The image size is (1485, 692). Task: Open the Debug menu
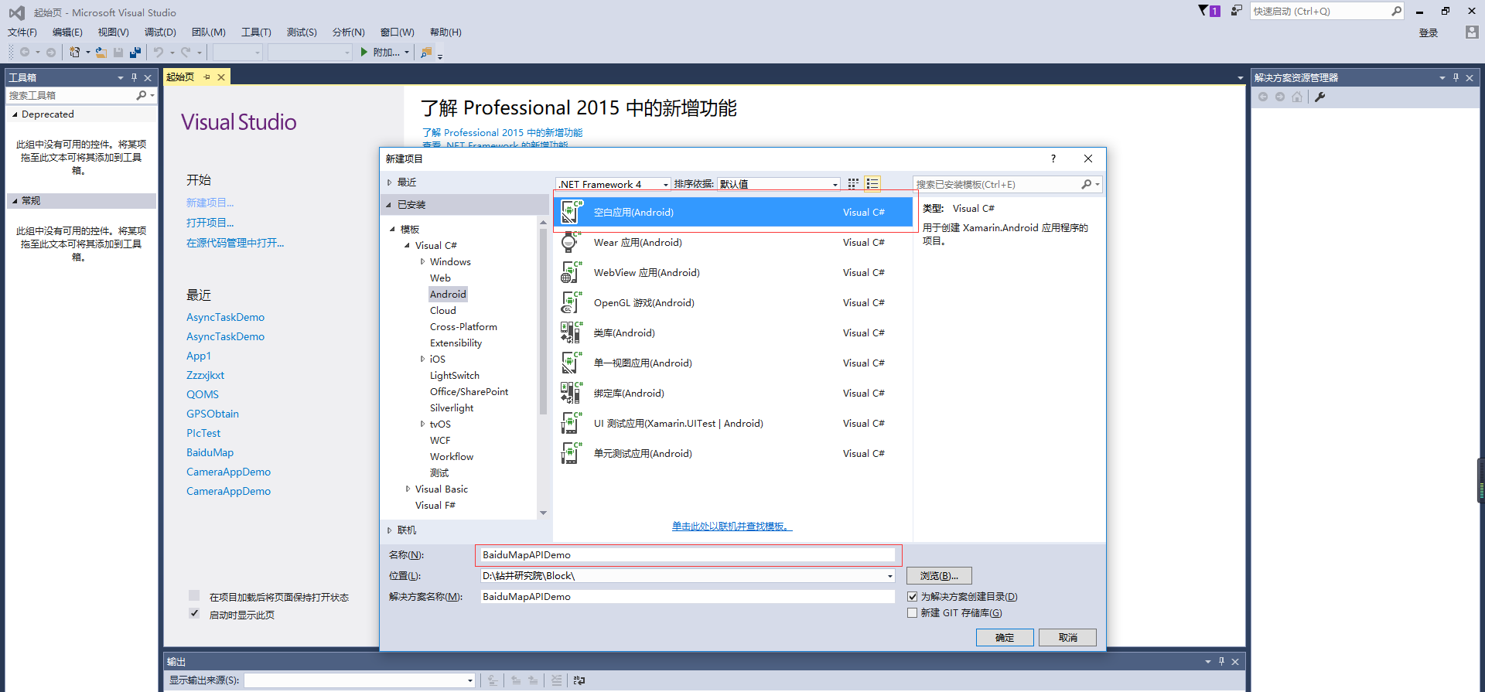click(160, 32)
